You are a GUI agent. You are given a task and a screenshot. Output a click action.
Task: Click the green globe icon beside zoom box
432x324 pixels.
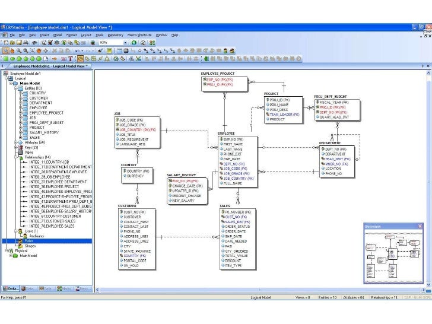134,43
